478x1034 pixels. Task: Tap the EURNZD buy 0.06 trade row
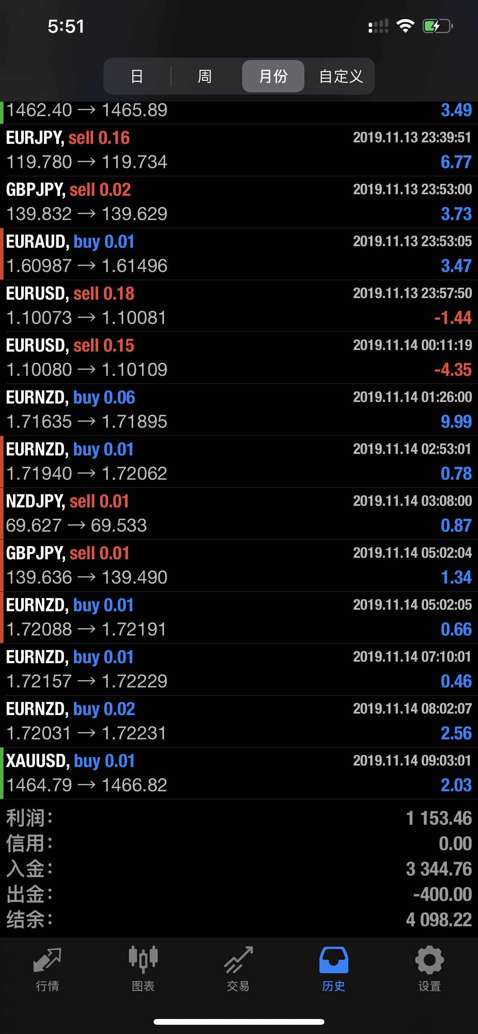(x=239, y=409)
